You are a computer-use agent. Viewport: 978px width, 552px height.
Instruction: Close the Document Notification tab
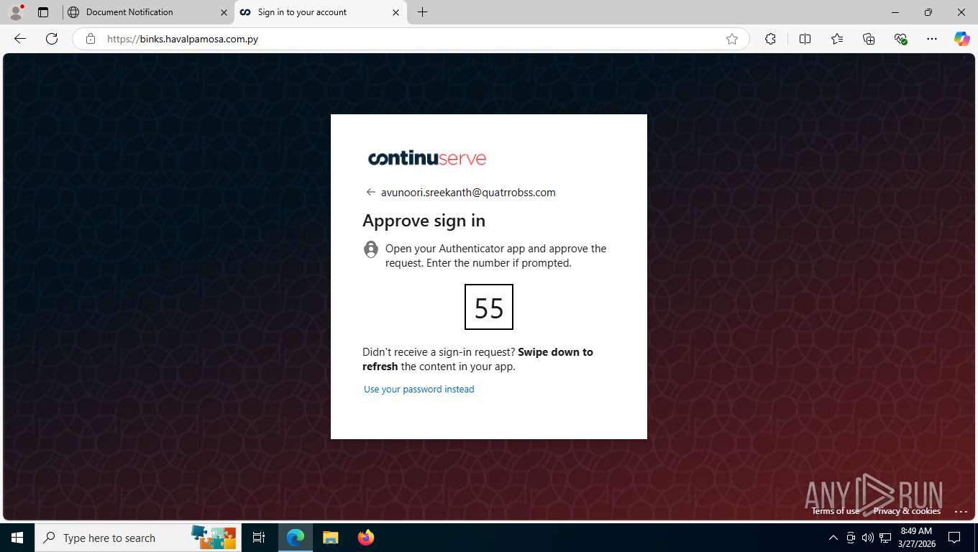point(224,12)
